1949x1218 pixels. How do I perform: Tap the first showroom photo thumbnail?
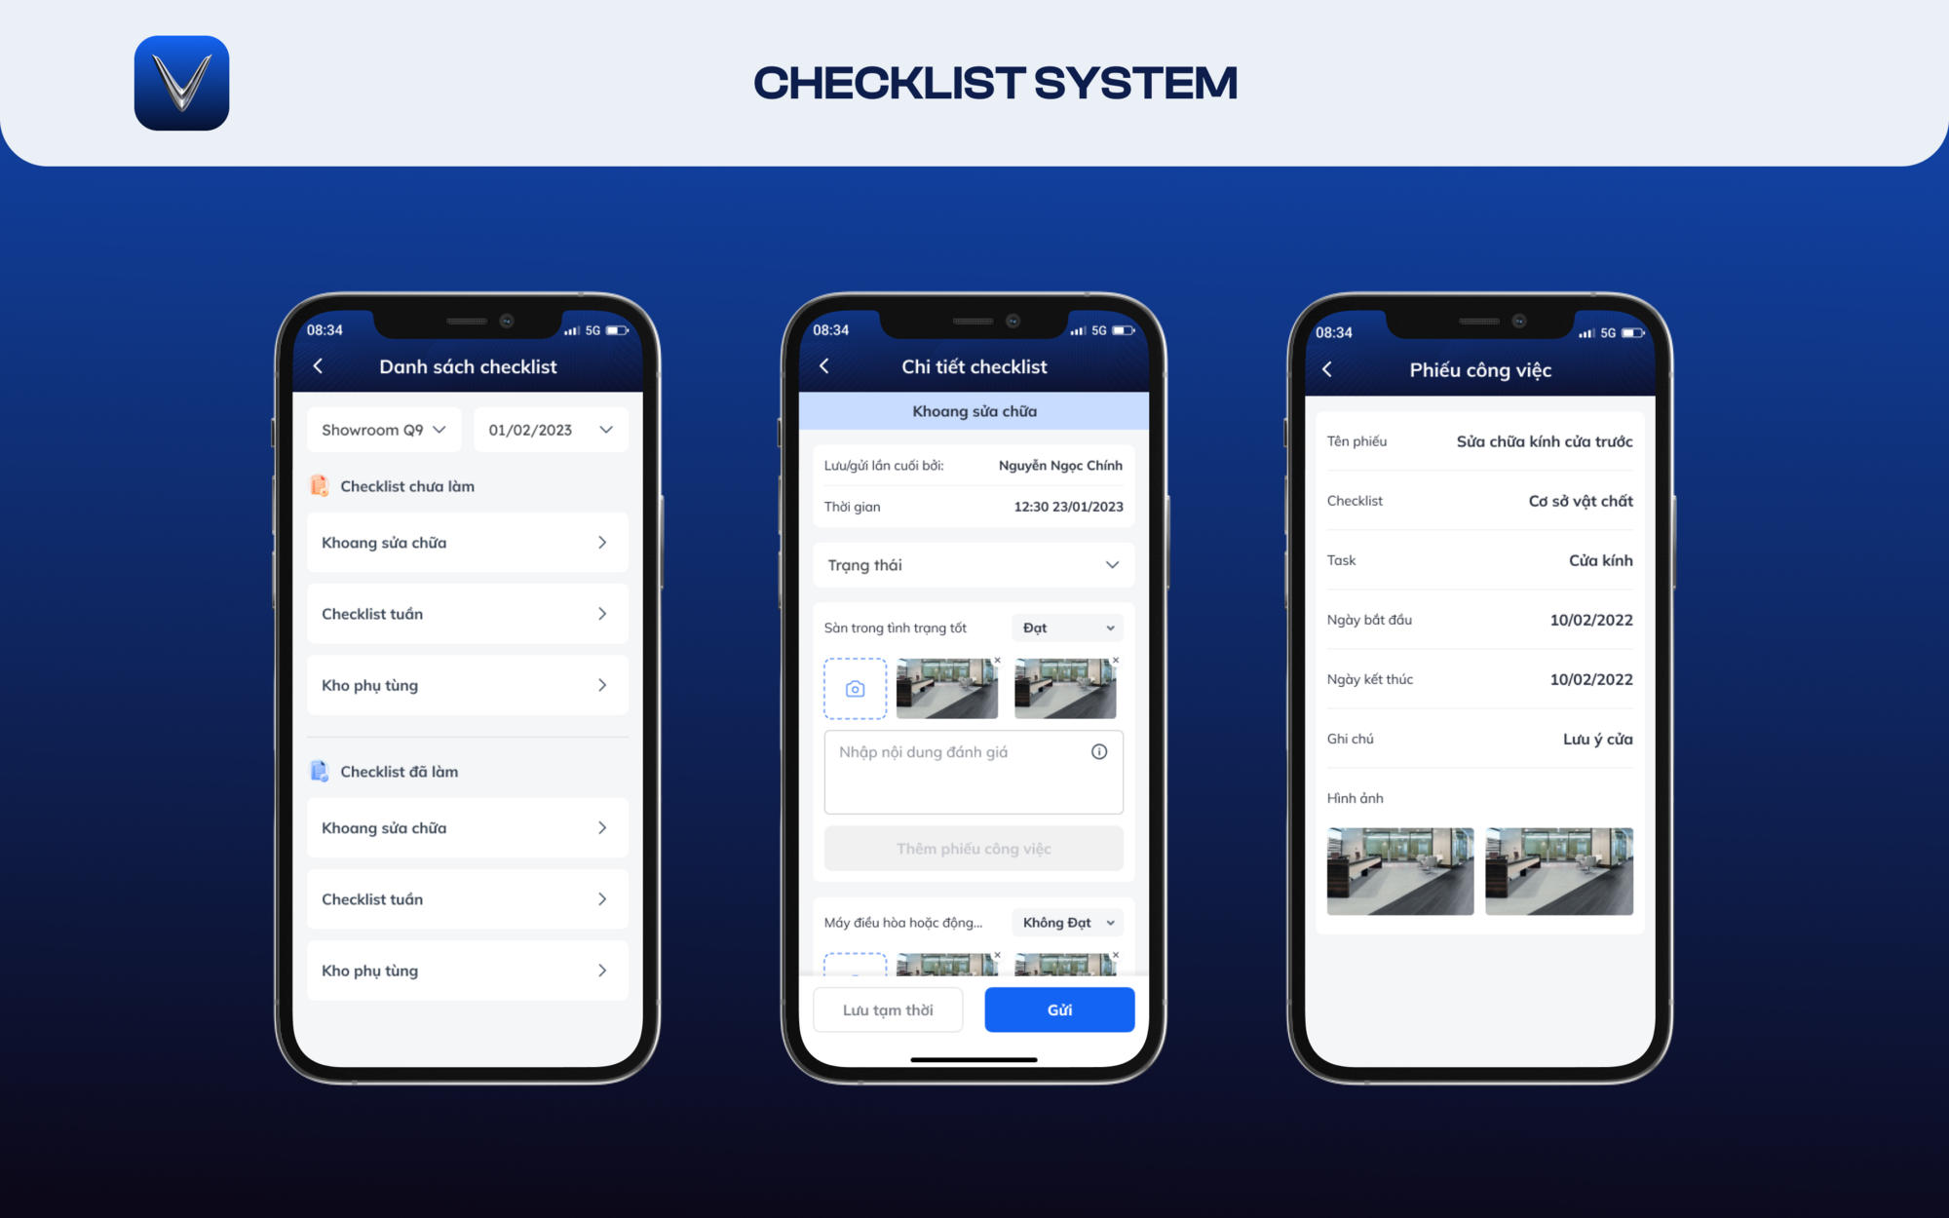(x=945, y=686)
